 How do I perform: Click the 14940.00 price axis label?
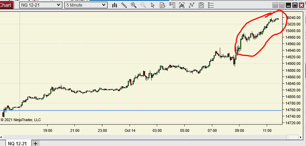pos(293,50)
